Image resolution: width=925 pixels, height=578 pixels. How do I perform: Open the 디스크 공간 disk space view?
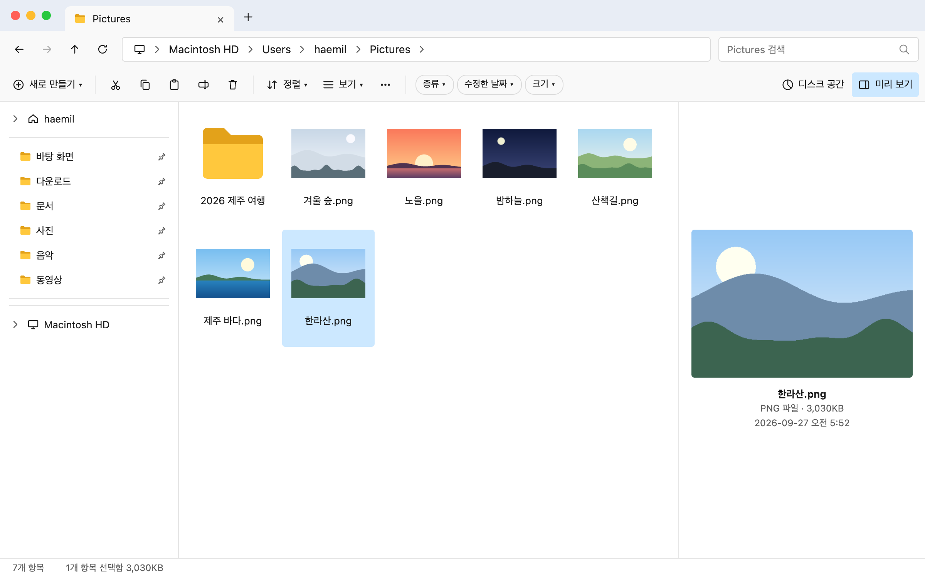pyautogui.click(x=813, y=84)
